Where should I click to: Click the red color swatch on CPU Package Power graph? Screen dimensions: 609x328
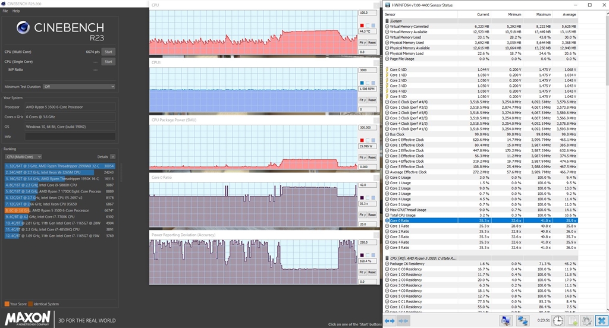[x=362, y=140]
